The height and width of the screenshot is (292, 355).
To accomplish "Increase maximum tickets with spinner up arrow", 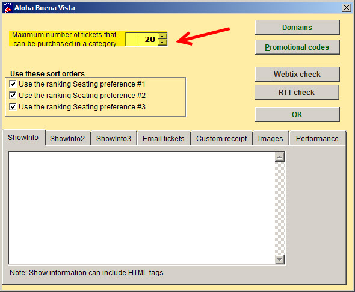I will click(x=162, y=36).
